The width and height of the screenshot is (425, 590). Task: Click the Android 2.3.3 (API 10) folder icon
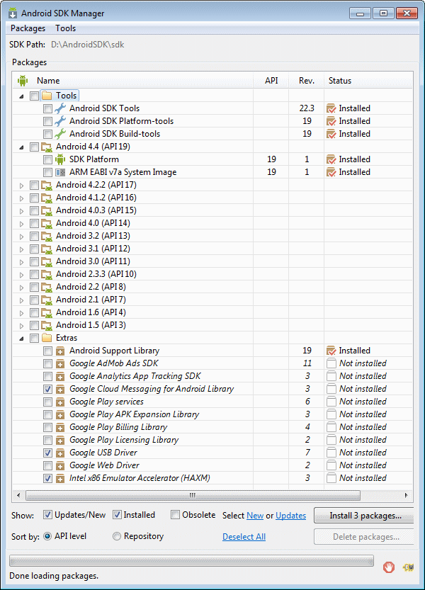[x=47, y=274]
